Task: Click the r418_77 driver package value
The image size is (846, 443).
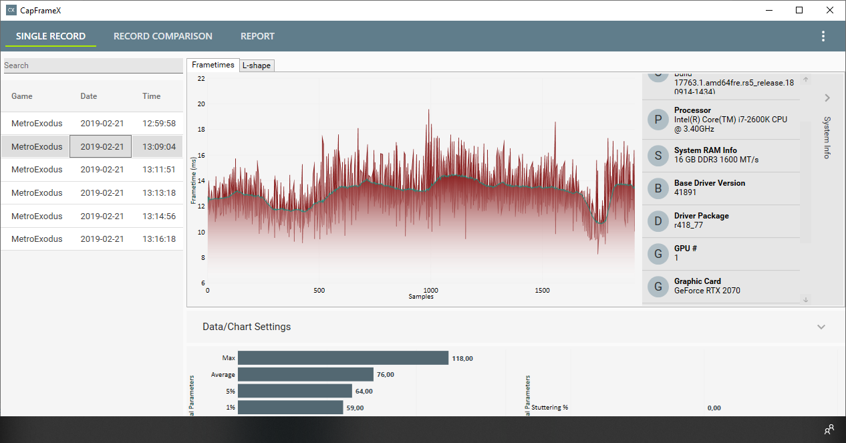Action: click(688, 225)
